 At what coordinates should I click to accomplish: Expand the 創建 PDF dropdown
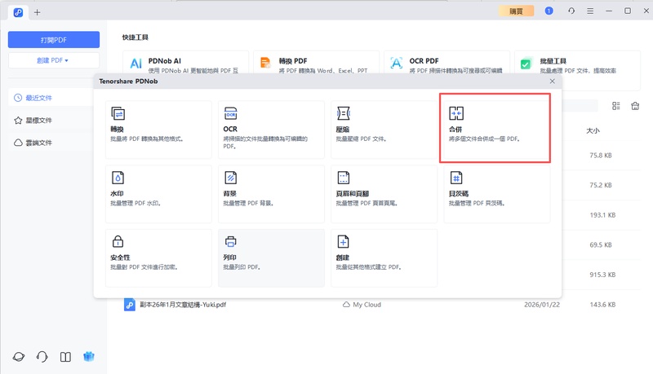pyautogui.click(x=54, y=60)
